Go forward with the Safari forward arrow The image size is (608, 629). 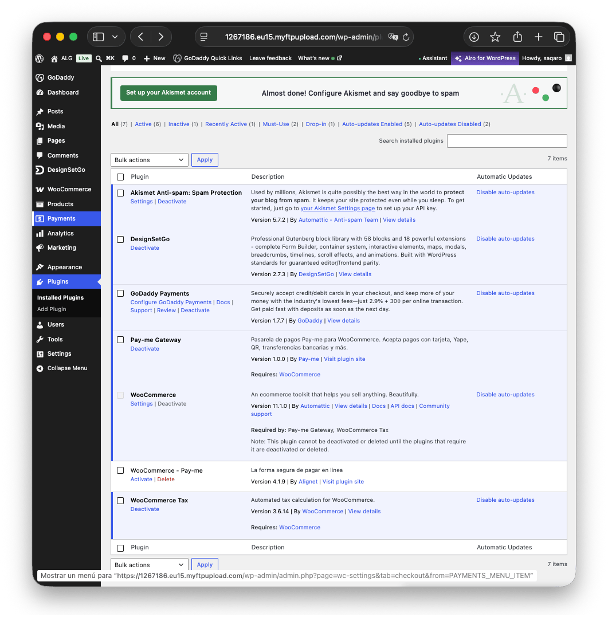(161, 37)
